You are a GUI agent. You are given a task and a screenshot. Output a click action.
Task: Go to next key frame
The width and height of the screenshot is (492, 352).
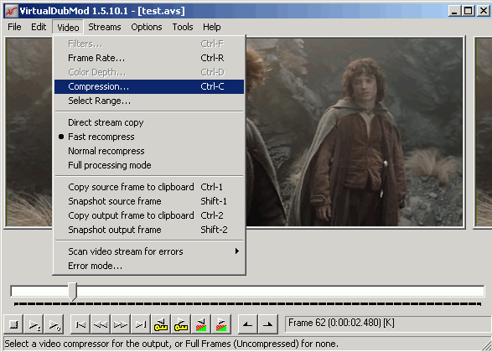pyautogui.click(x=181, y=324)
